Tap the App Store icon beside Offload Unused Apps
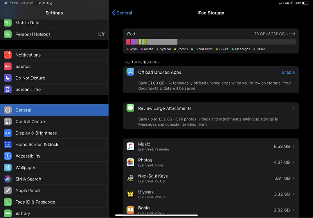313x218 pixels. [130, 72]
